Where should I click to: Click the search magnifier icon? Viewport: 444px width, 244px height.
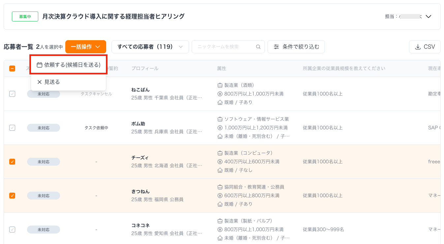tap(258, 47)
